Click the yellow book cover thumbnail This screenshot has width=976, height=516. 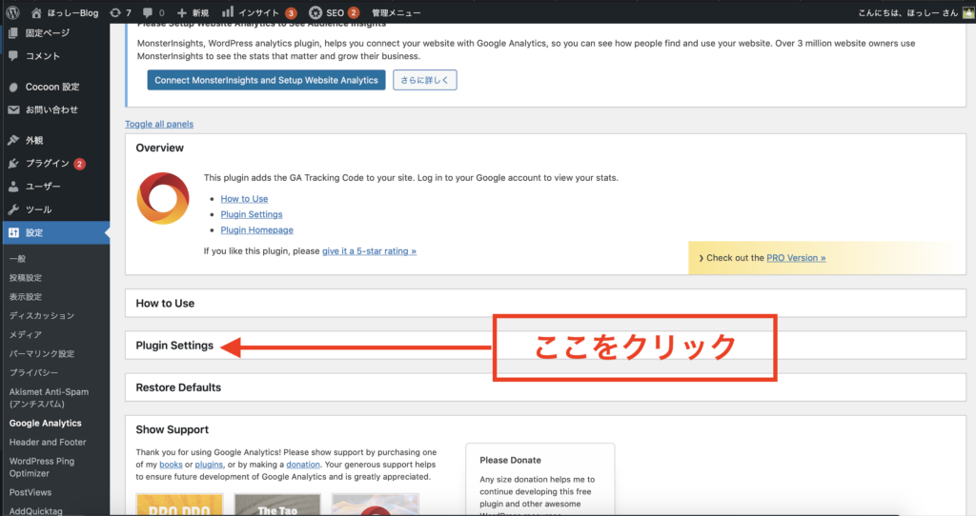tap(179, 505)
